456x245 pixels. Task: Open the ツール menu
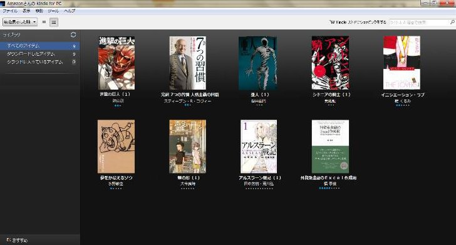point(53,11)
